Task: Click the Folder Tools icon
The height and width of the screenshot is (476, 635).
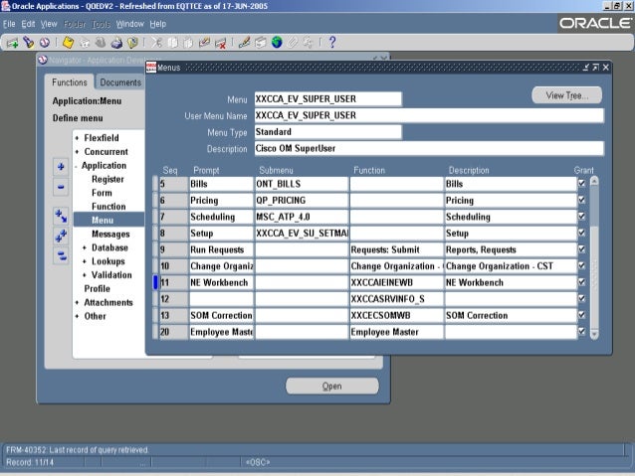Action: click(309, 43)
